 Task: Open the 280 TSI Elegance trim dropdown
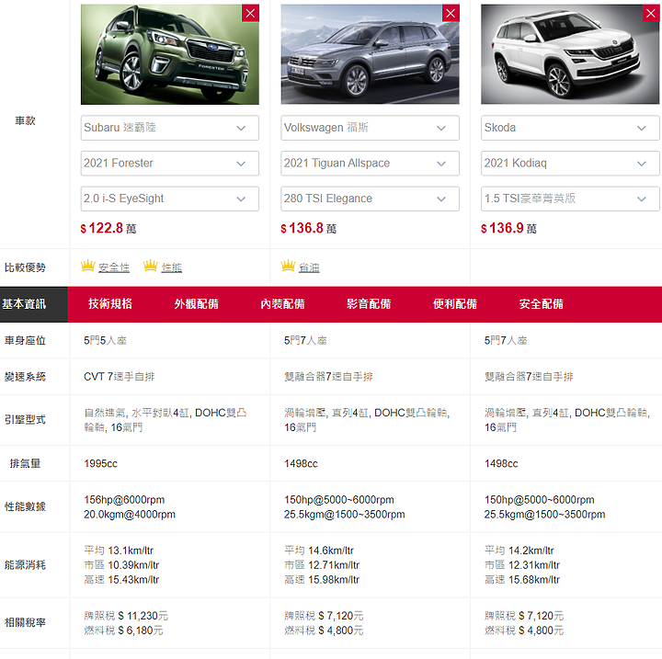coord(370,199)
